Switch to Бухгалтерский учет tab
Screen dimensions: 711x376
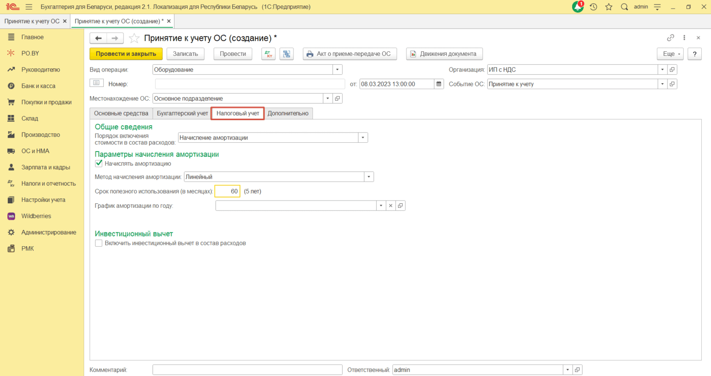pos(182,113)
